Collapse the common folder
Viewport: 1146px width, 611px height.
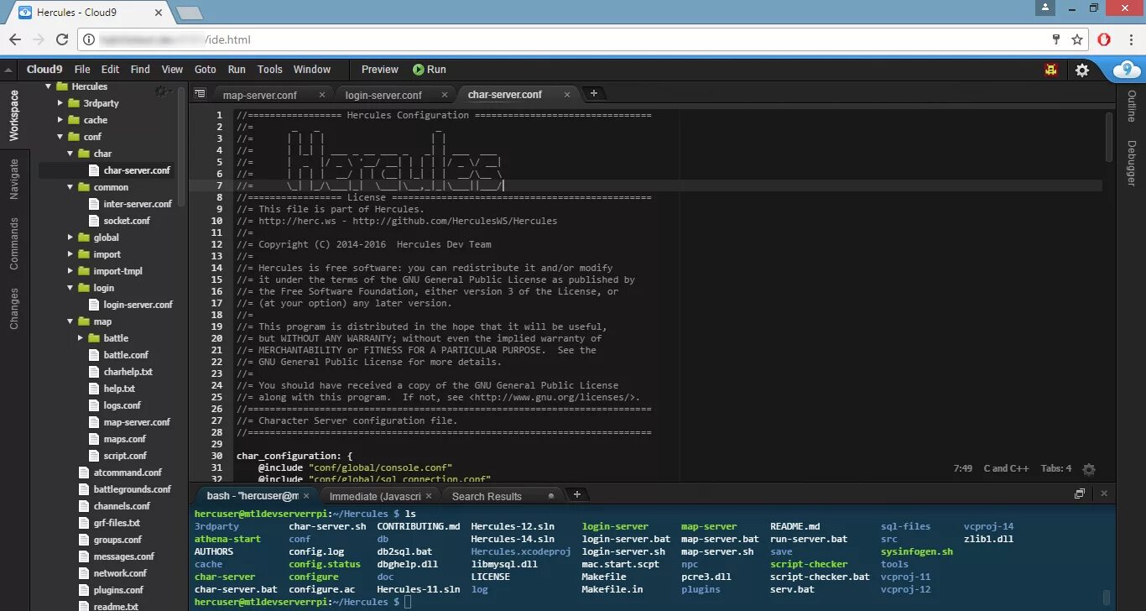coord(70,187)
